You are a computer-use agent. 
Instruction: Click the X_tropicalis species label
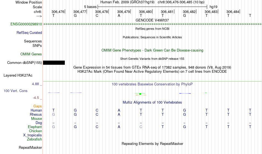click(x=33, y=135)
